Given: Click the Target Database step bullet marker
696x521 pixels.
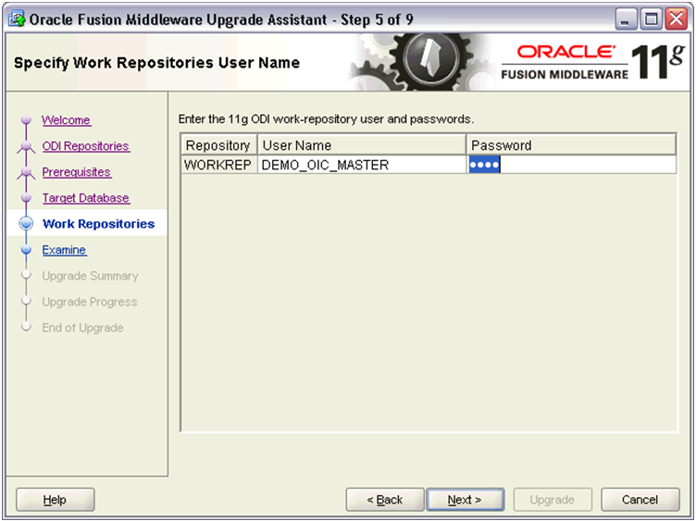Looking at the screenshot, I should (x=26, y=197).
